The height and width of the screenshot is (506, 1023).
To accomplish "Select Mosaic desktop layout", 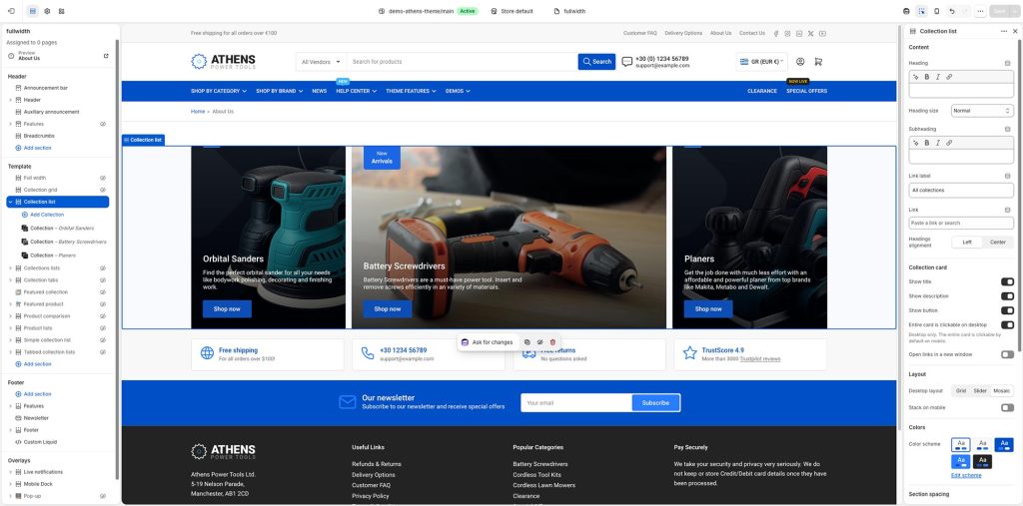I will [x=1001, y=390].
